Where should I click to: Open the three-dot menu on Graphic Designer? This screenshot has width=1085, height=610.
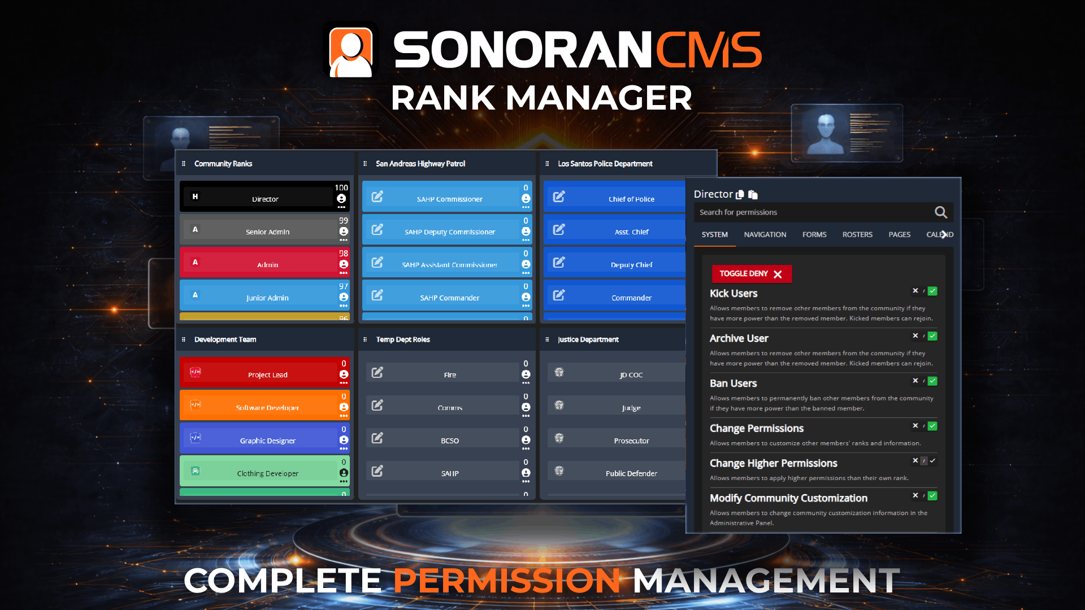tap(344, 448)
